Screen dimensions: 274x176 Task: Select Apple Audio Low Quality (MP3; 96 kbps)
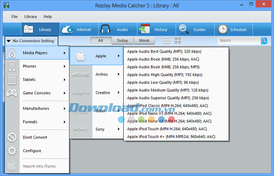click(x=176, y=82)
